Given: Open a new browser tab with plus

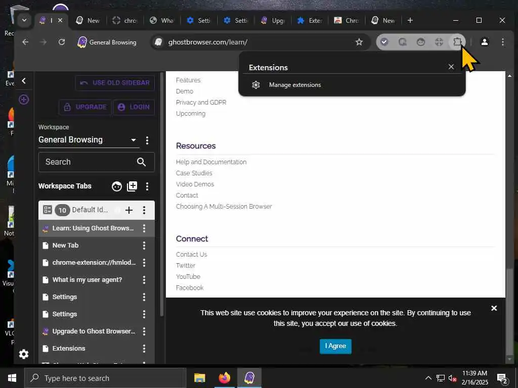Looking at the screenshot, I should pos(410,20).
